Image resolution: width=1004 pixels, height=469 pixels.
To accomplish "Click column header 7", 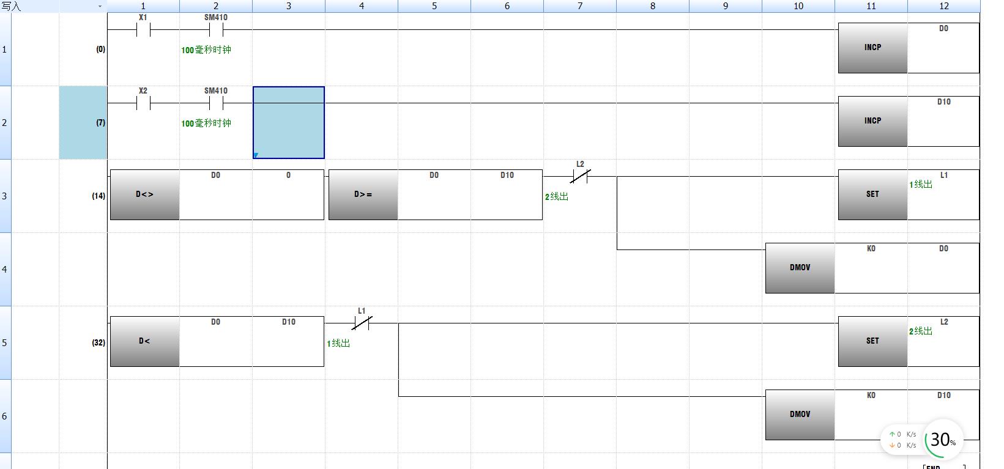I will click(x=579, y=6).
